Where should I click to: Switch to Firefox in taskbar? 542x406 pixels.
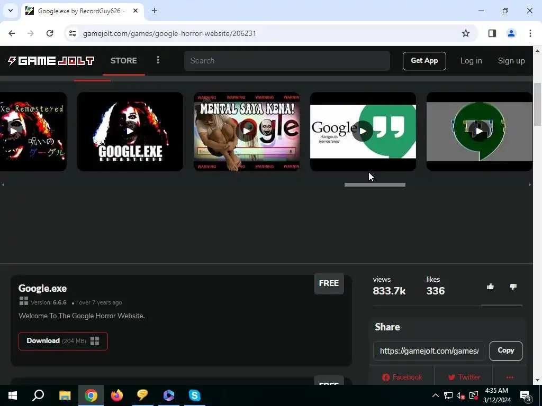(x=117, y=395)
